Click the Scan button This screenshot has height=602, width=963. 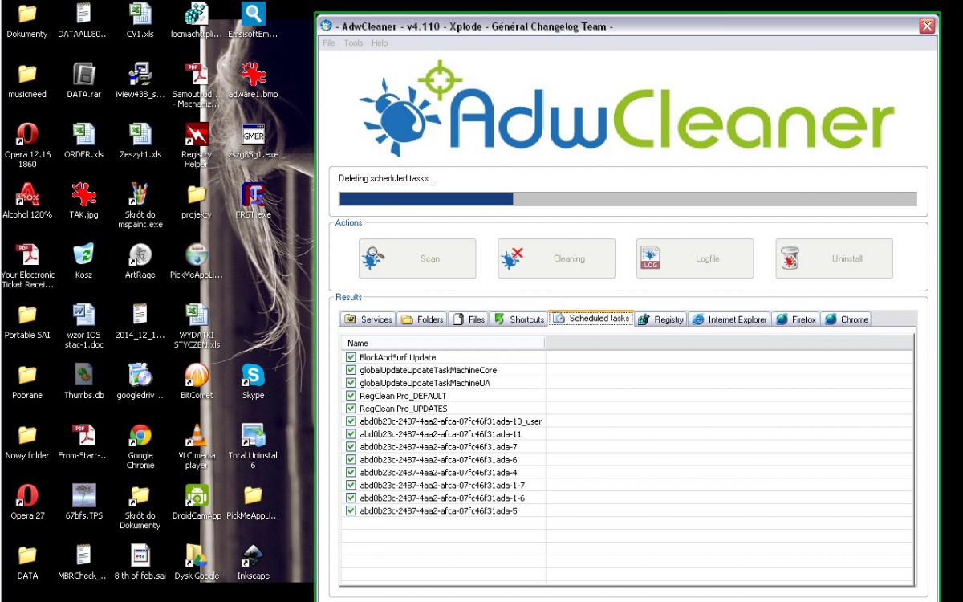[x=417, y=258]
